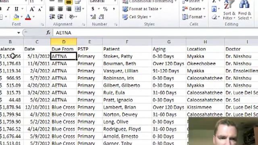Apply Percent Style format
Image resolution: width=258 pixels, height=145 pixels.
[x=105, y=9]
